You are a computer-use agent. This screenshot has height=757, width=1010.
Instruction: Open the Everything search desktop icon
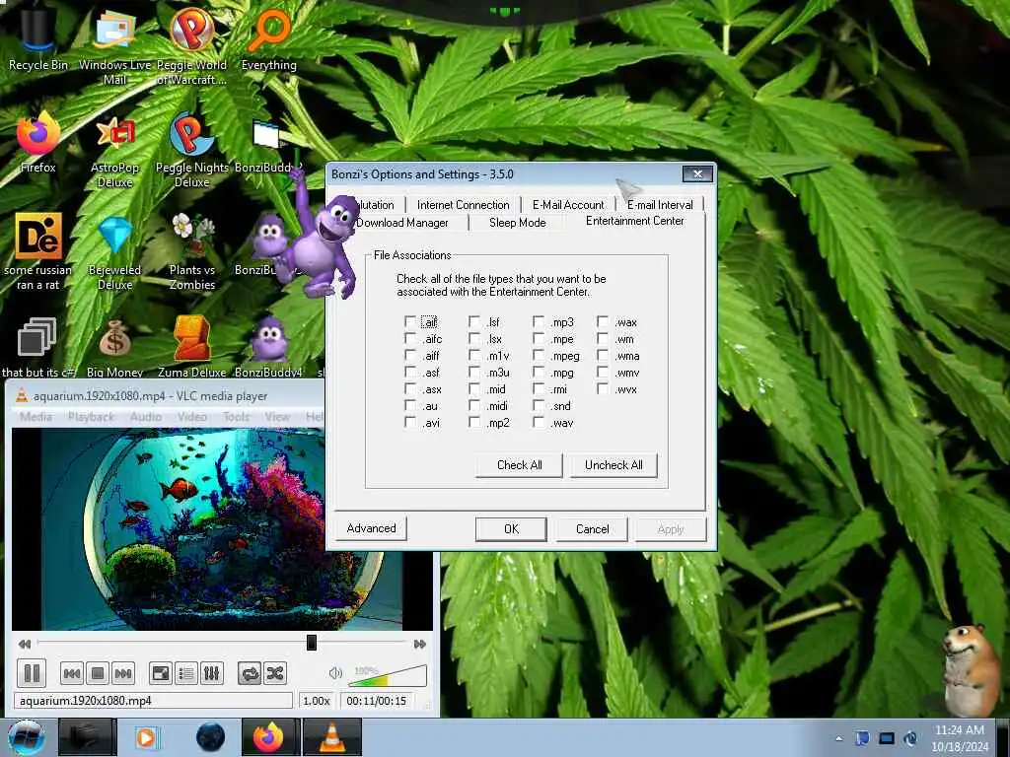[x=268, y=38]
